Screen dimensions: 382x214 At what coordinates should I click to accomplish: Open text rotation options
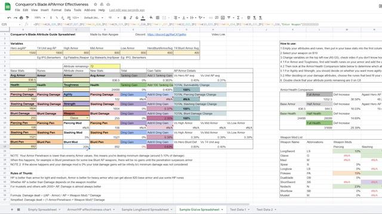(201, 18)
